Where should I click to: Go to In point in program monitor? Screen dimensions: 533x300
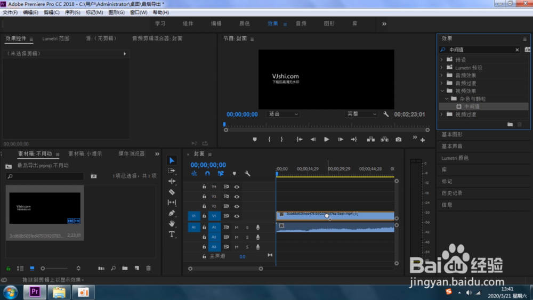point(300,139)
